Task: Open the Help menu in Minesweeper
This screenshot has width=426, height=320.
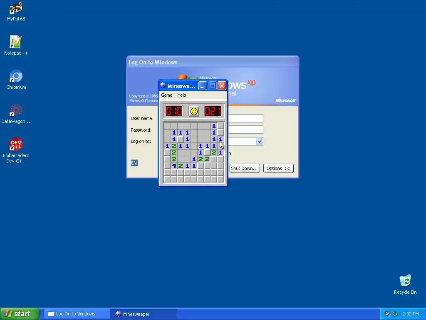Action: [181, 95]
